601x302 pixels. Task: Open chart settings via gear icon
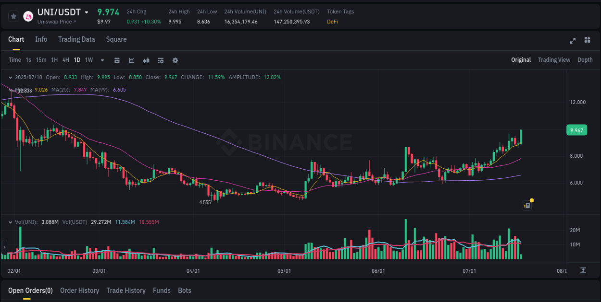tap(175, 60)
